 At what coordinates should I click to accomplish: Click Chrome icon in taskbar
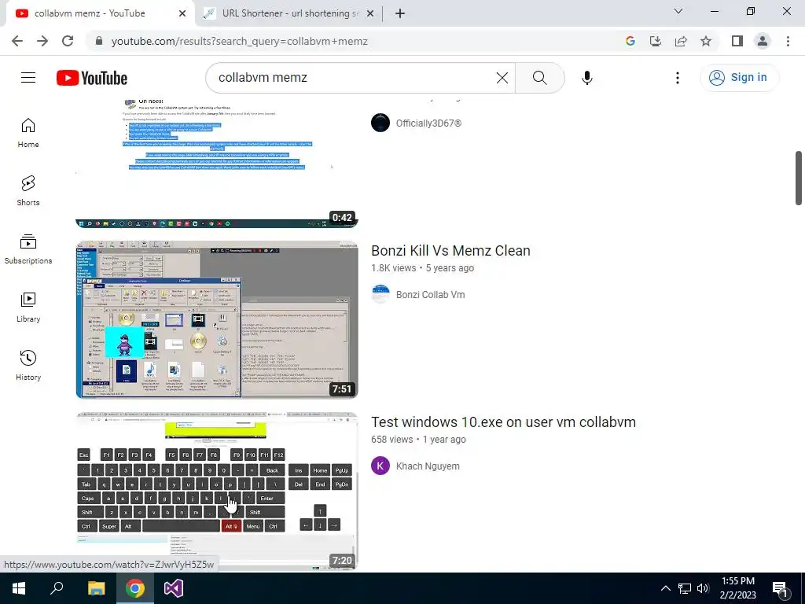[135, 588]
